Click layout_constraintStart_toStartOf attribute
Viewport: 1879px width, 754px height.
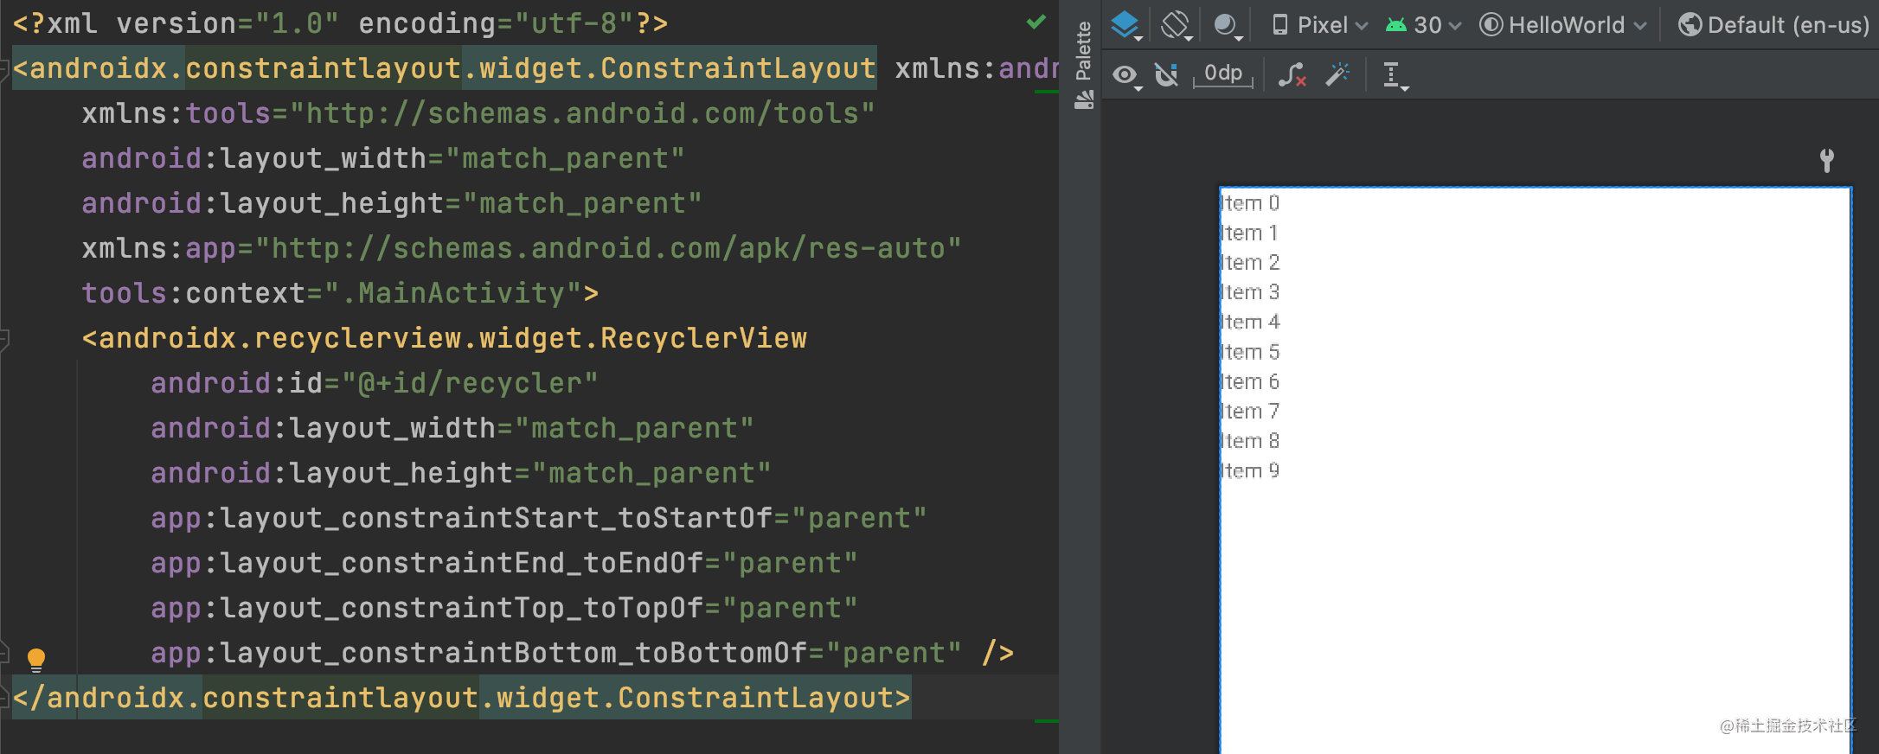(538, 518)
